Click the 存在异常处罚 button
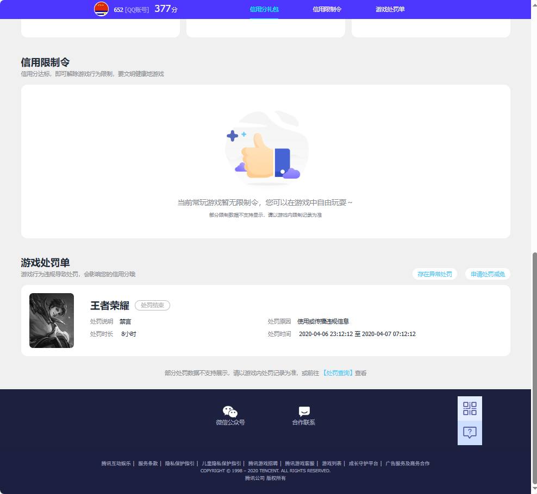 click(435, 274)
